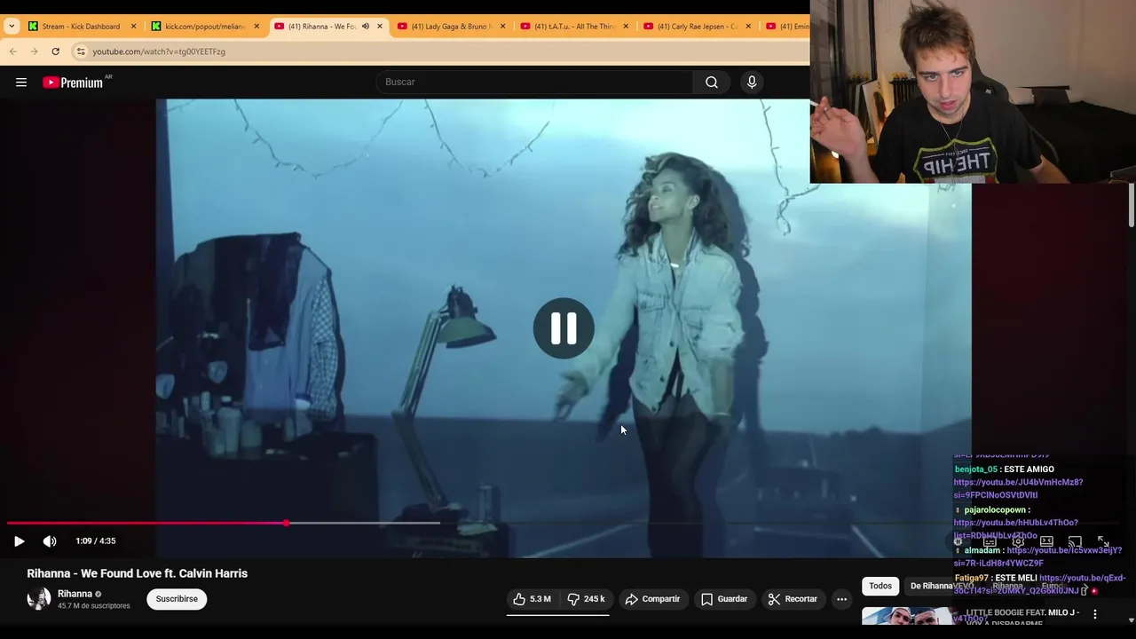Click the page vertical scrollbar thumb

point(1132,206)
